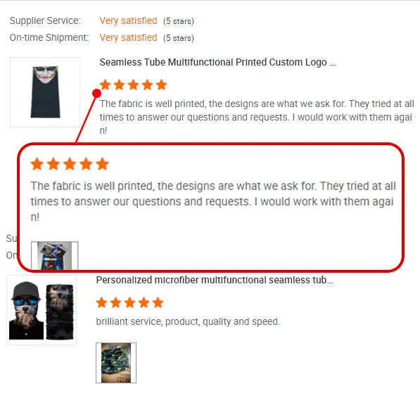Screen dimensions: 420x401
Task: Click the last star in the highlighted callout
Action: point(102,164)
